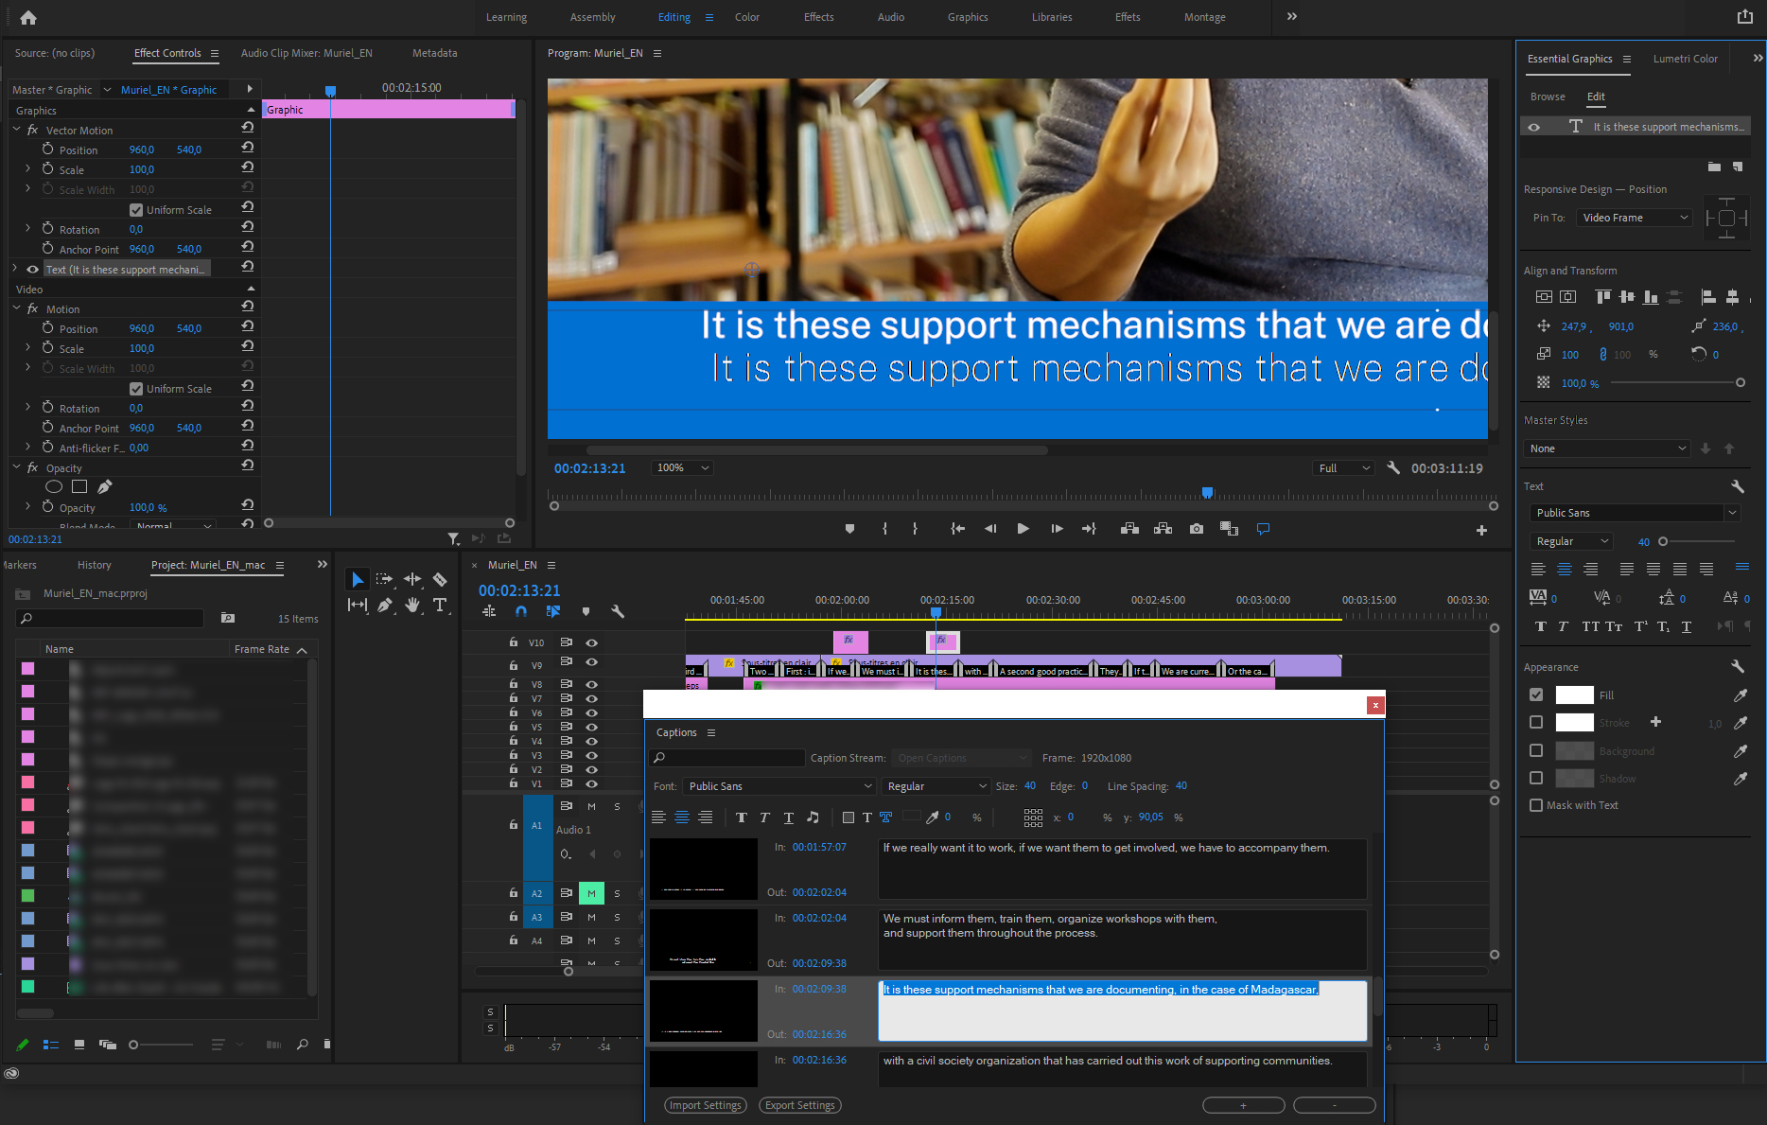The height and width of the screenshot is (1125, 1767).
Task: Open the Fill color swatch in Appearance
Action: tap(1574, 694)
